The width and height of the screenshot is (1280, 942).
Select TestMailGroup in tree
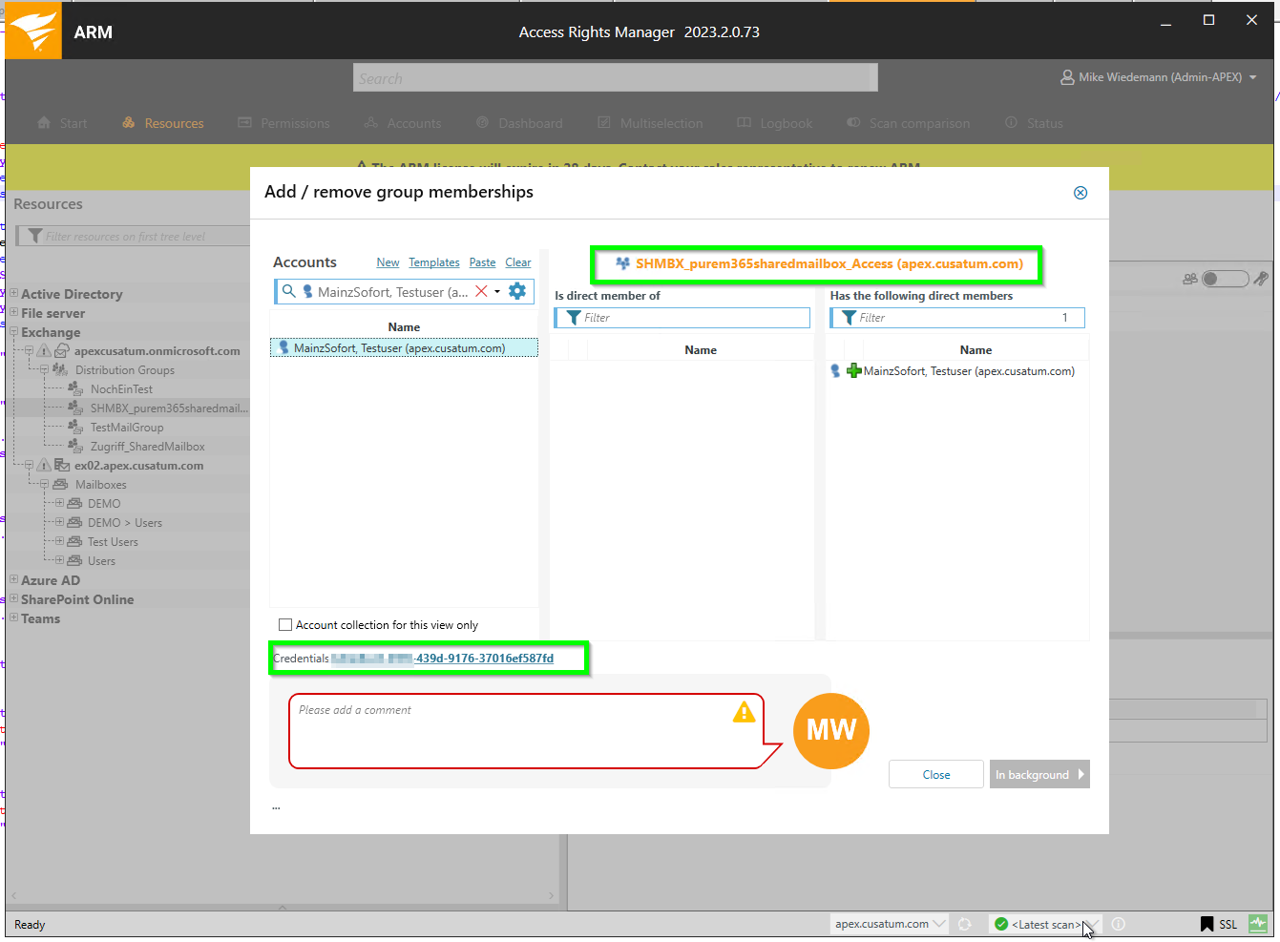click(127, 428)
